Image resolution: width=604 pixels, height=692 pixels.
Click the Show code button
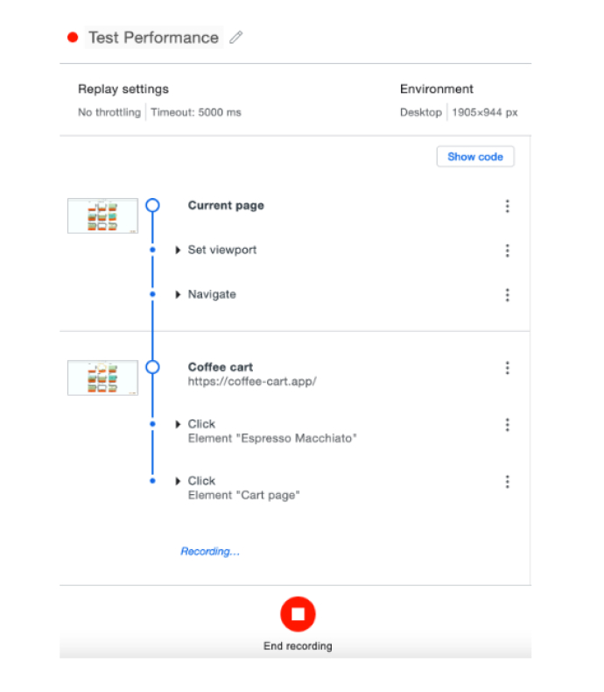475,157
